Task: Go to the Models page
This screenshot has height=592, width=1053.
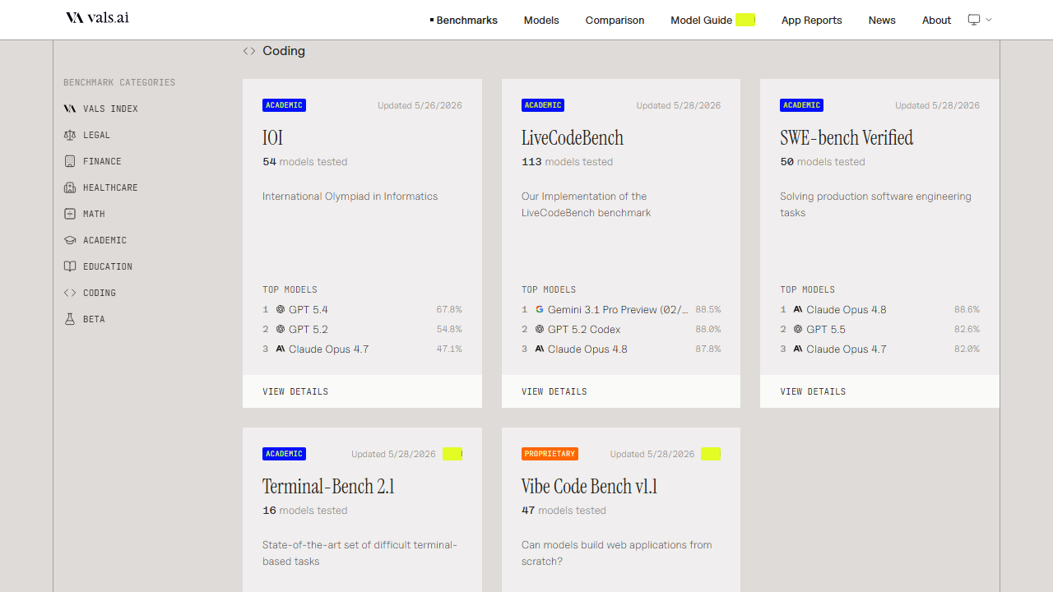Action: (x=541, y=20)
